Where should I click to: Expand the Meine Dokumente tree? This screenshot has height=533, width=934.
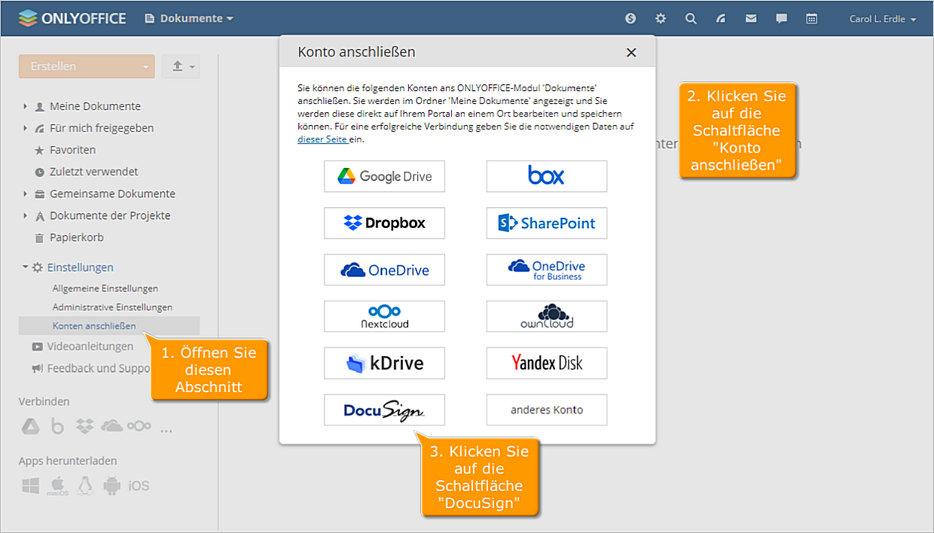25,107
